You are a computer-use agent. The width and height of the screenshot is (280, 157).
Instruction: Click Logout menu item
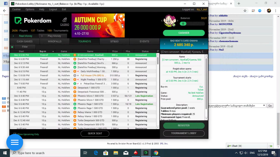tap(53, 10)
